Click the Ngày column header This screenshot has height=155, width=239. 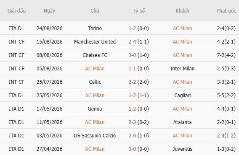coord(49,11)
